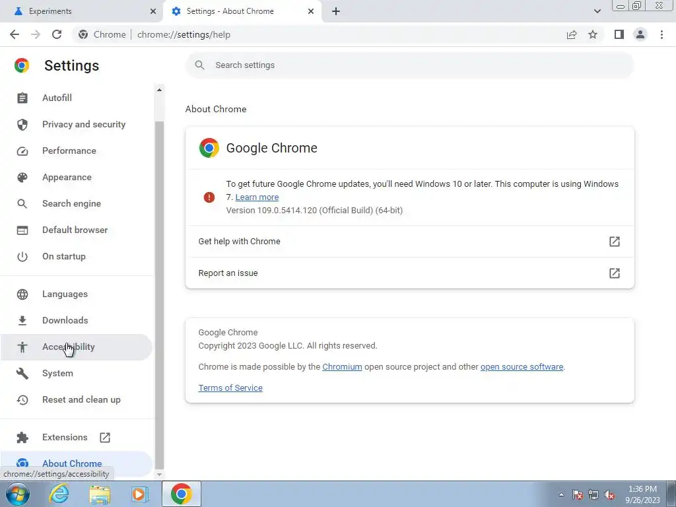
Task: Go to Performance settings
Action: [77, 151]
